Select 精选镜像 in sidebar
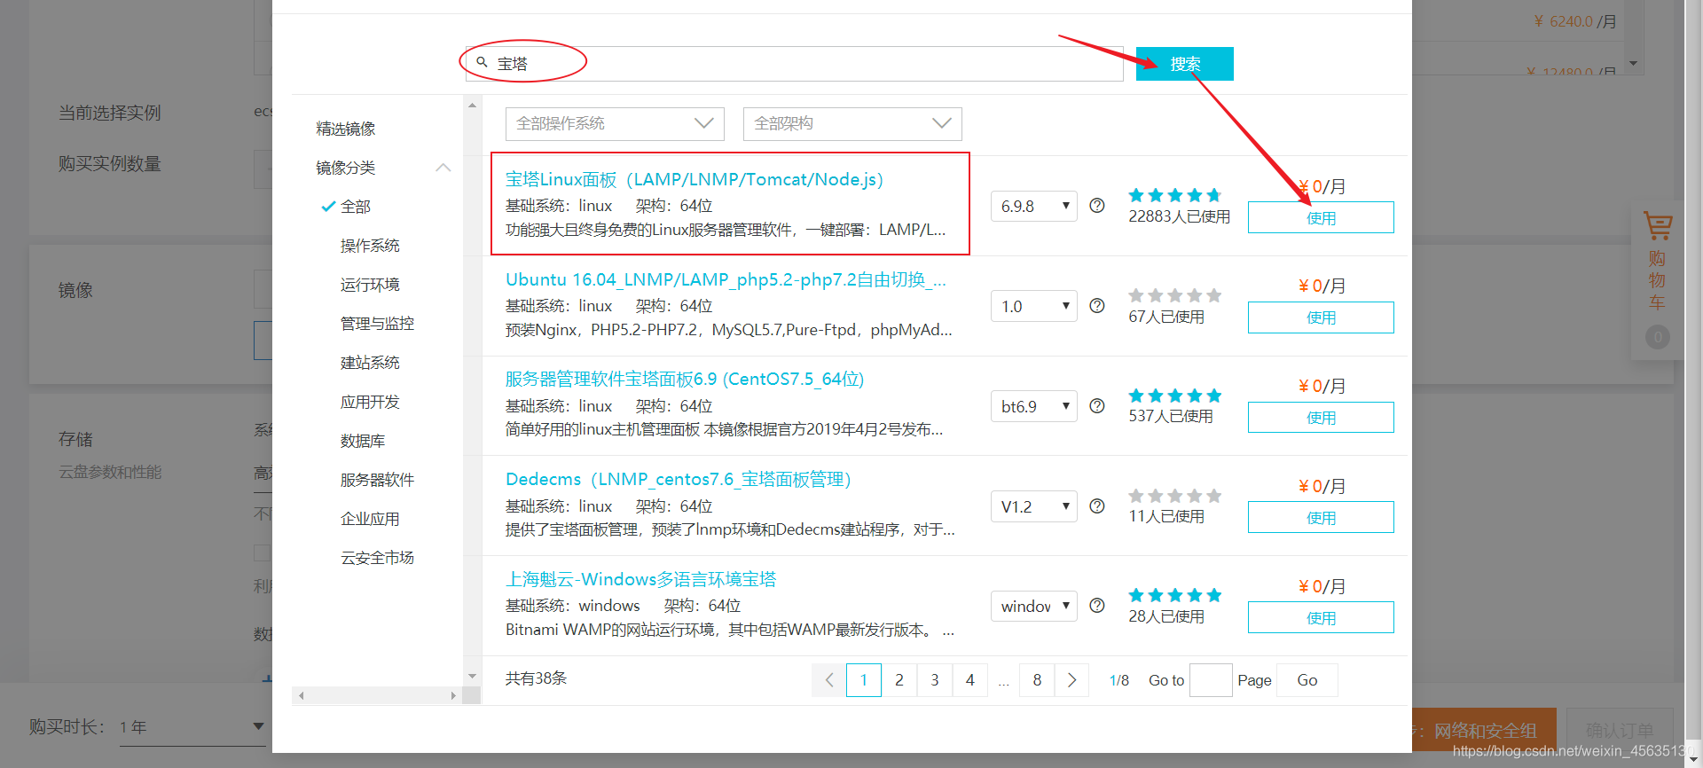 (x=345, y=129)
